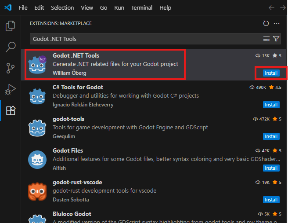Open the Terminal menu
288x223 pixels.
point(142,8)
